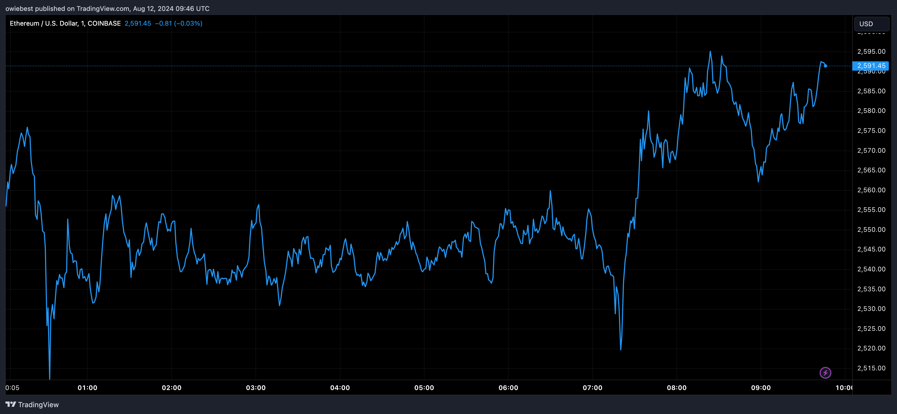Click the 2,540.00 price axis label
The height and width of the screenshot is (414, 897).
click(x=871, y=269)
